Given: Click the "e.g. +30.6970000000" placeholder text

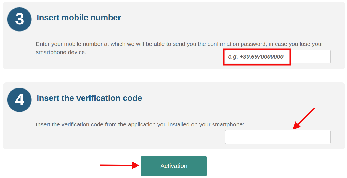Looking at the screenshot, I should click(x=256, y=57).
